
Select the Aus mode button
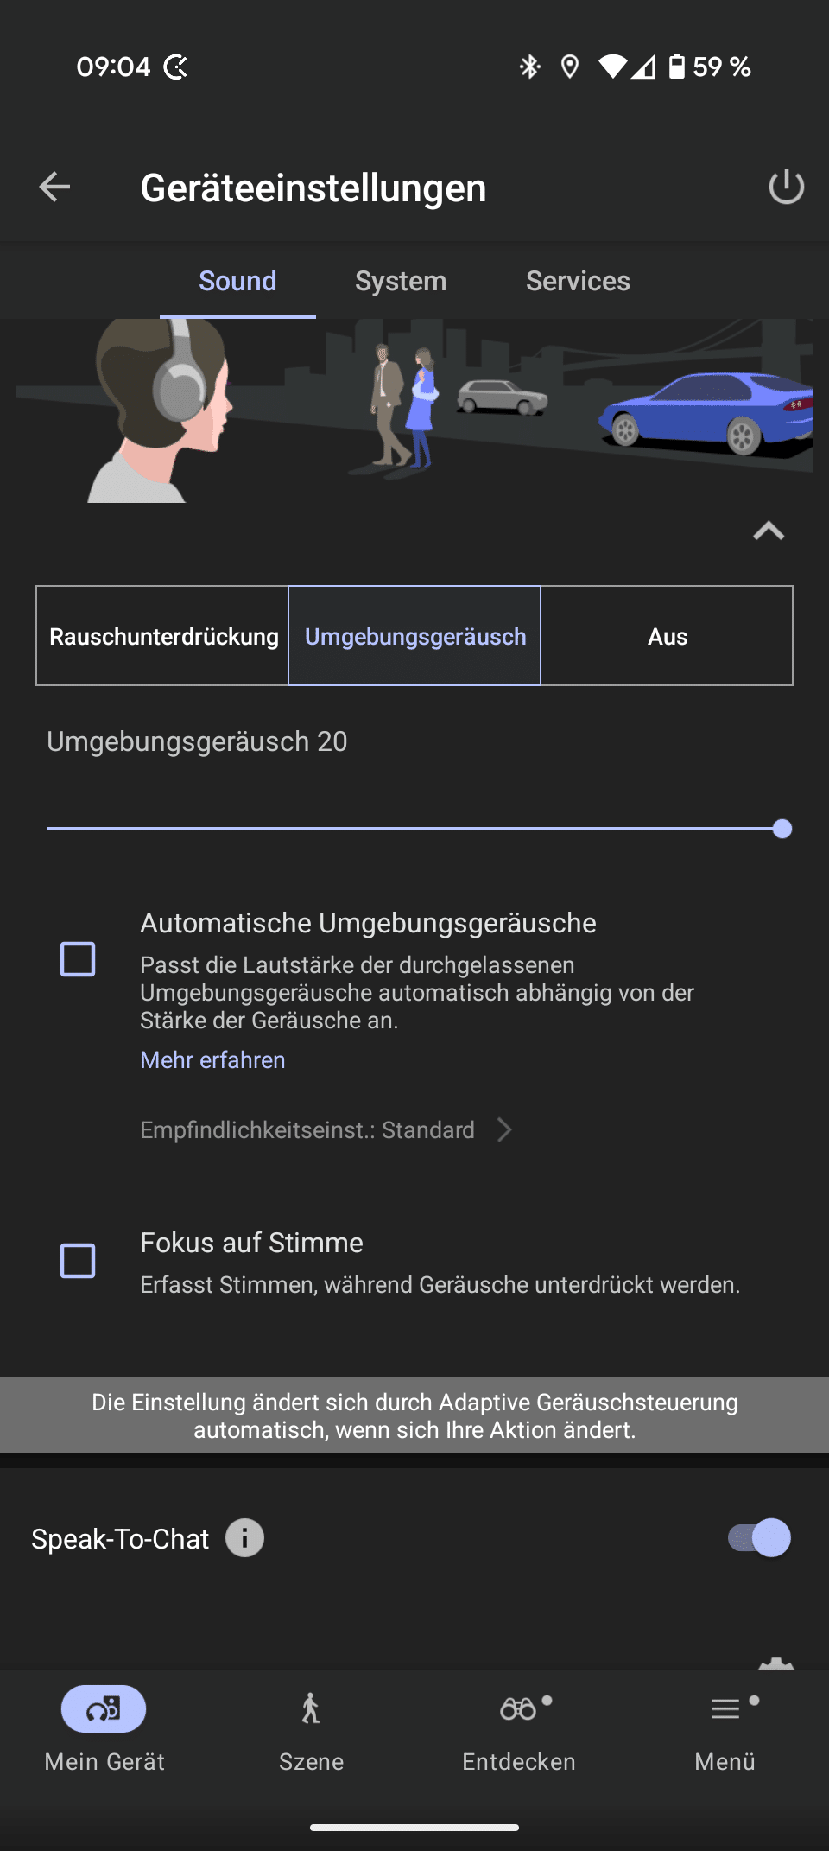(x=667, y=636)
